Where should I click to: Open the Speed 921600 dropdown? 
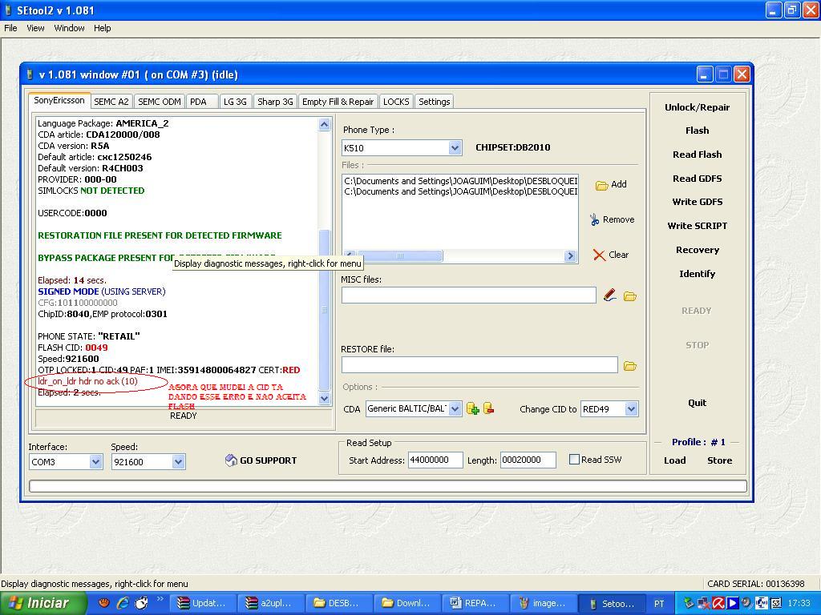pos(178,462)
